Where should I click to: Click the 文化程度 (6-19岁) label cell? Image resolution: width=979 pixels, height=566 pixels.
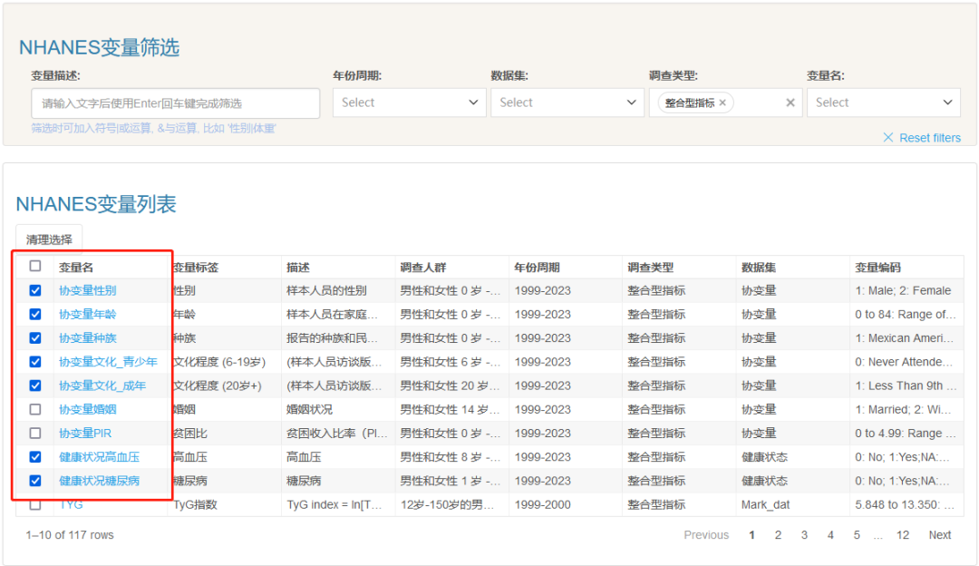(219, 362)
